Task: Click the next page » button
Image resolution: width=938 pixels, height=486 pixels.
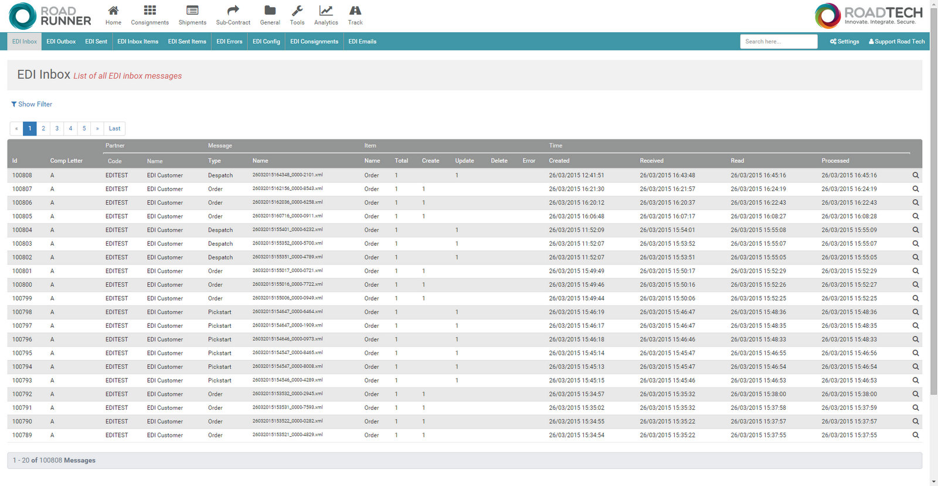Action: coord(97,128)
